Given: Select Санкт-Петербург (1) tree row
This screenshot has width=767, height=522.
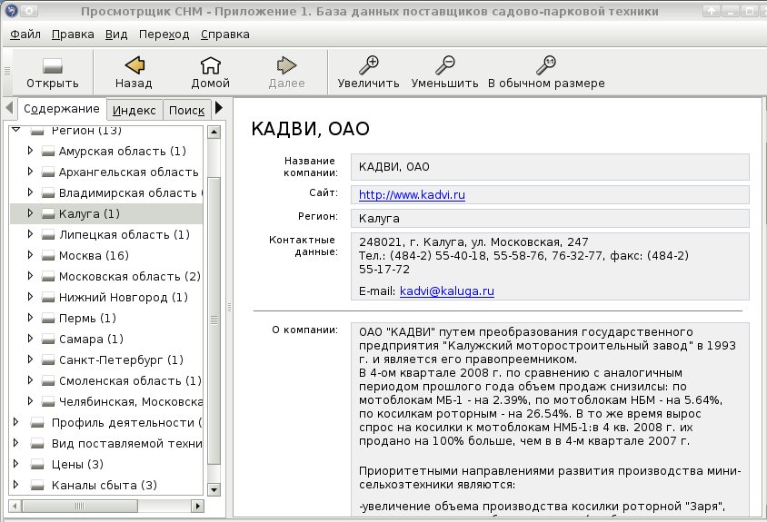Looking at the screenshot, I should 105,360.
